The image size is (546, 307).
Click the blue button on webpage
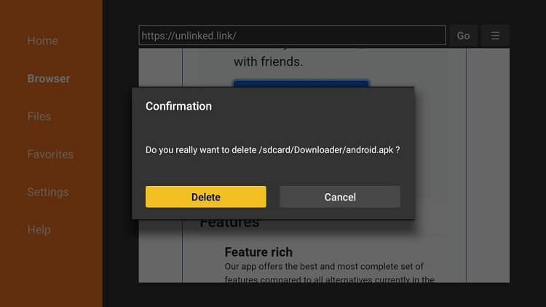(301, 83)
